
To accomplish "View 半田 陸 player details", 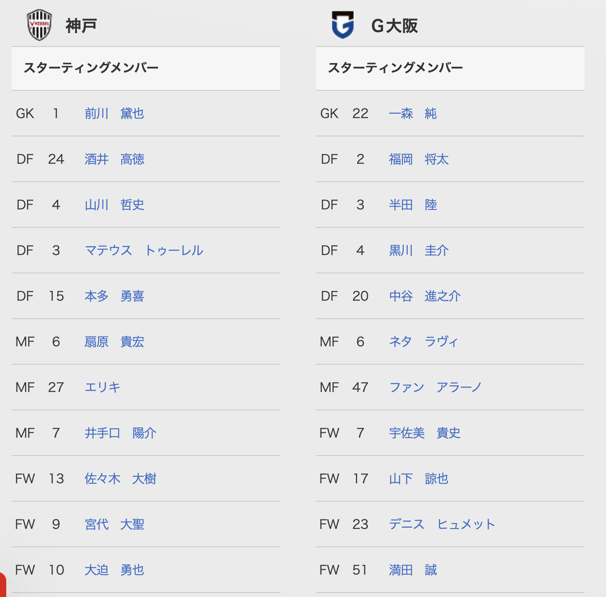I will 413,205.
